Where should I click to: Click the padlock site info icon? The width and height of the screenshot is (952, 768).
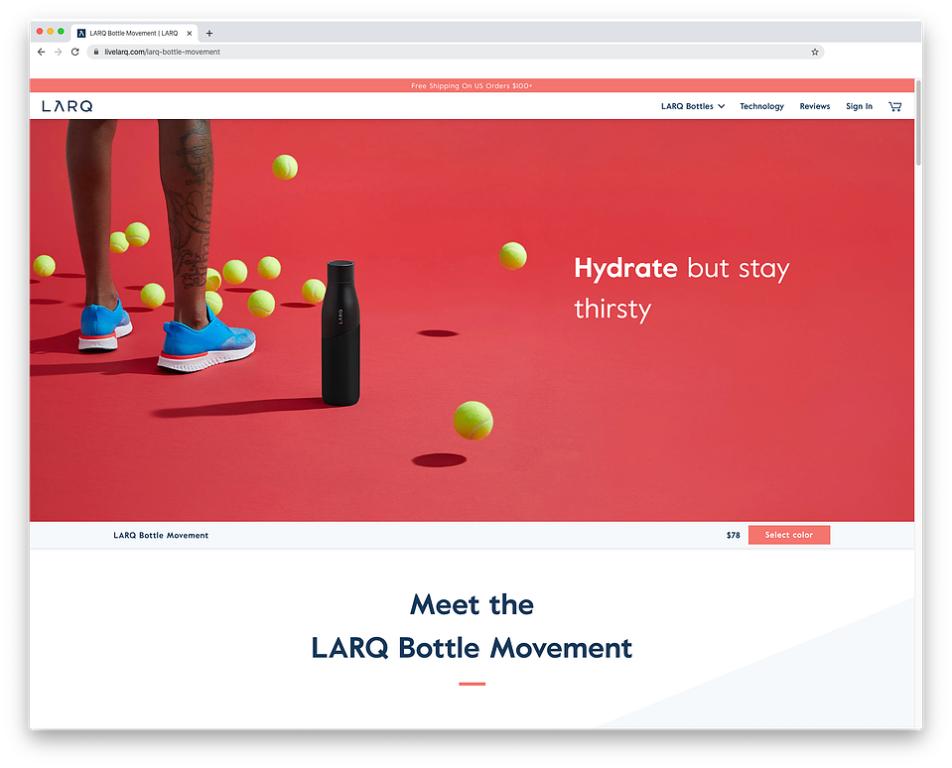(x=96, y=53)
